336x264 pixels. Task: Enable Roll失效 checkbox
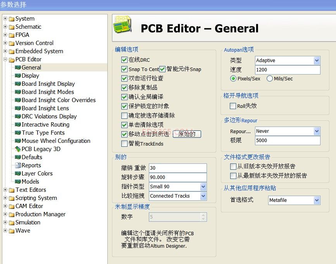[233, 106]
